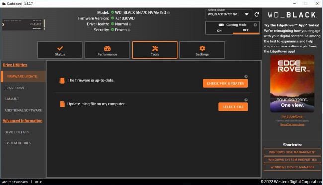Open the Settings tab
Viewport: 323px width, 185px height.
(x=202, y=50)
